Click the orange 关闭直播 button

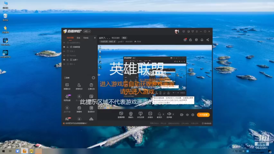coord(203,115)
